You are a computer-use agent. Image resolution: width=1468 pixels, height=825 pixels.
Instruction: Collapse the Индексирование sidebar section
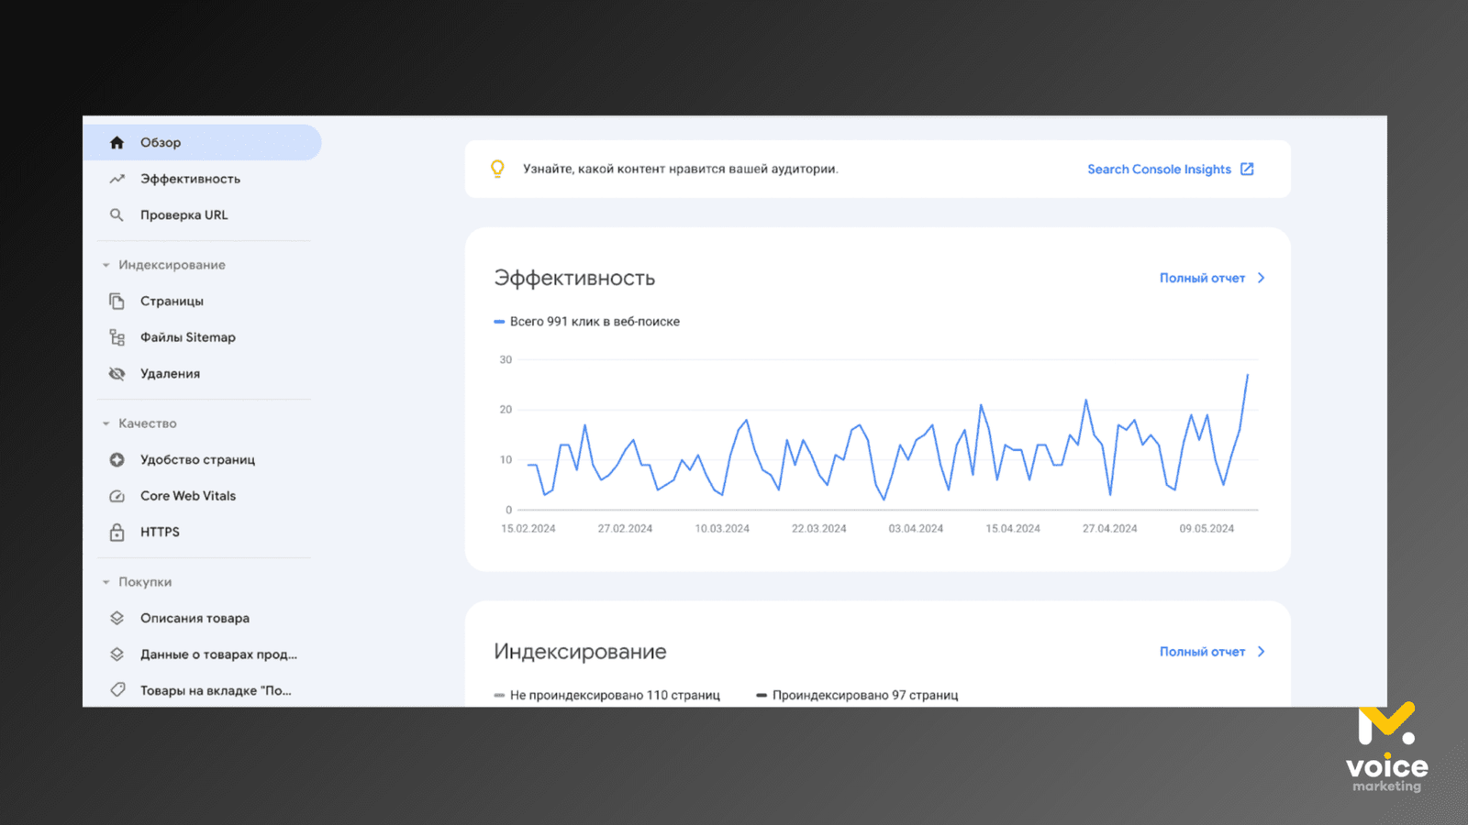(106, 265)
